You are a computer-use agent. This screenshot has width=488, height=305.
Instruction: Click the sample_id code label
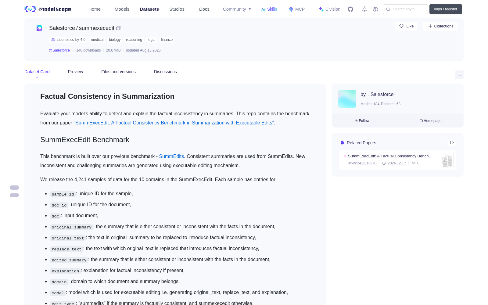(x=63, y=194)
